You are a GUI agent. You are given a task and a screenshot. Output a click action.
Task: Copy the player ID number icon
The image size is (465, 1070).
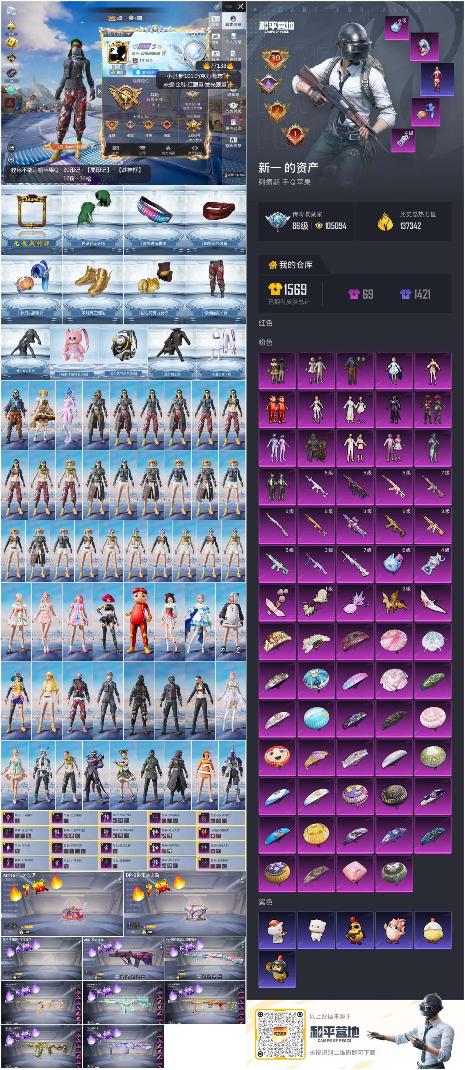(x=164, y=53)
